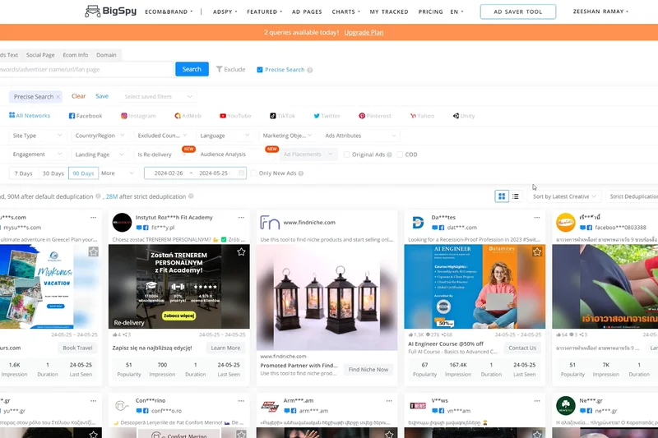The width and height of the screenshot is (658, 438).
Task: Expand the Country/Region dropdown
Action: tap(100, 136)
